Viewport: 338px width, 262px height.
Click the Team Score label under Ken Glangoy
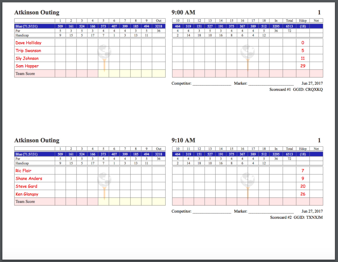coord(25,201)
